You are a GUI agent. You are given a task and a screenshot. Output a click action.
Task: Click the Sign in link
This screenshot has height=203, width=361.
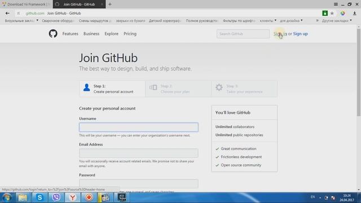(280, 34)
